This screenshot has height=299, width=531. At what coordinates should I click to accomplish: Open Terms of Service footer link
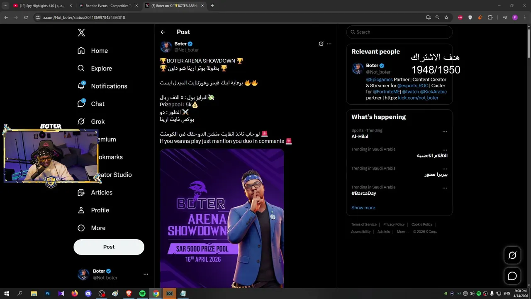(x=364, y=224)
